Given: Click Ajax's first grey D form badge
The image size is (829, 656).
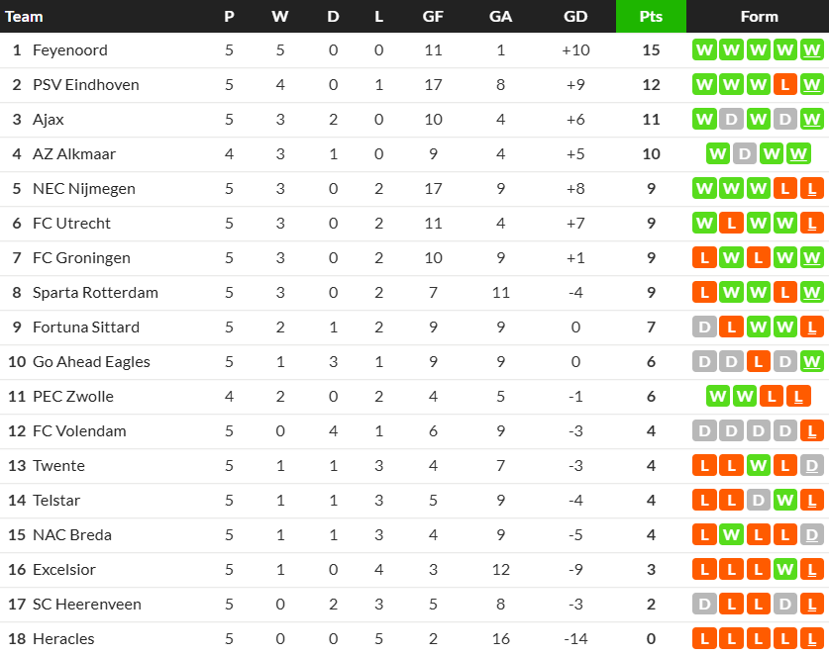Looking at the screenshot, I should coord(731,120).
